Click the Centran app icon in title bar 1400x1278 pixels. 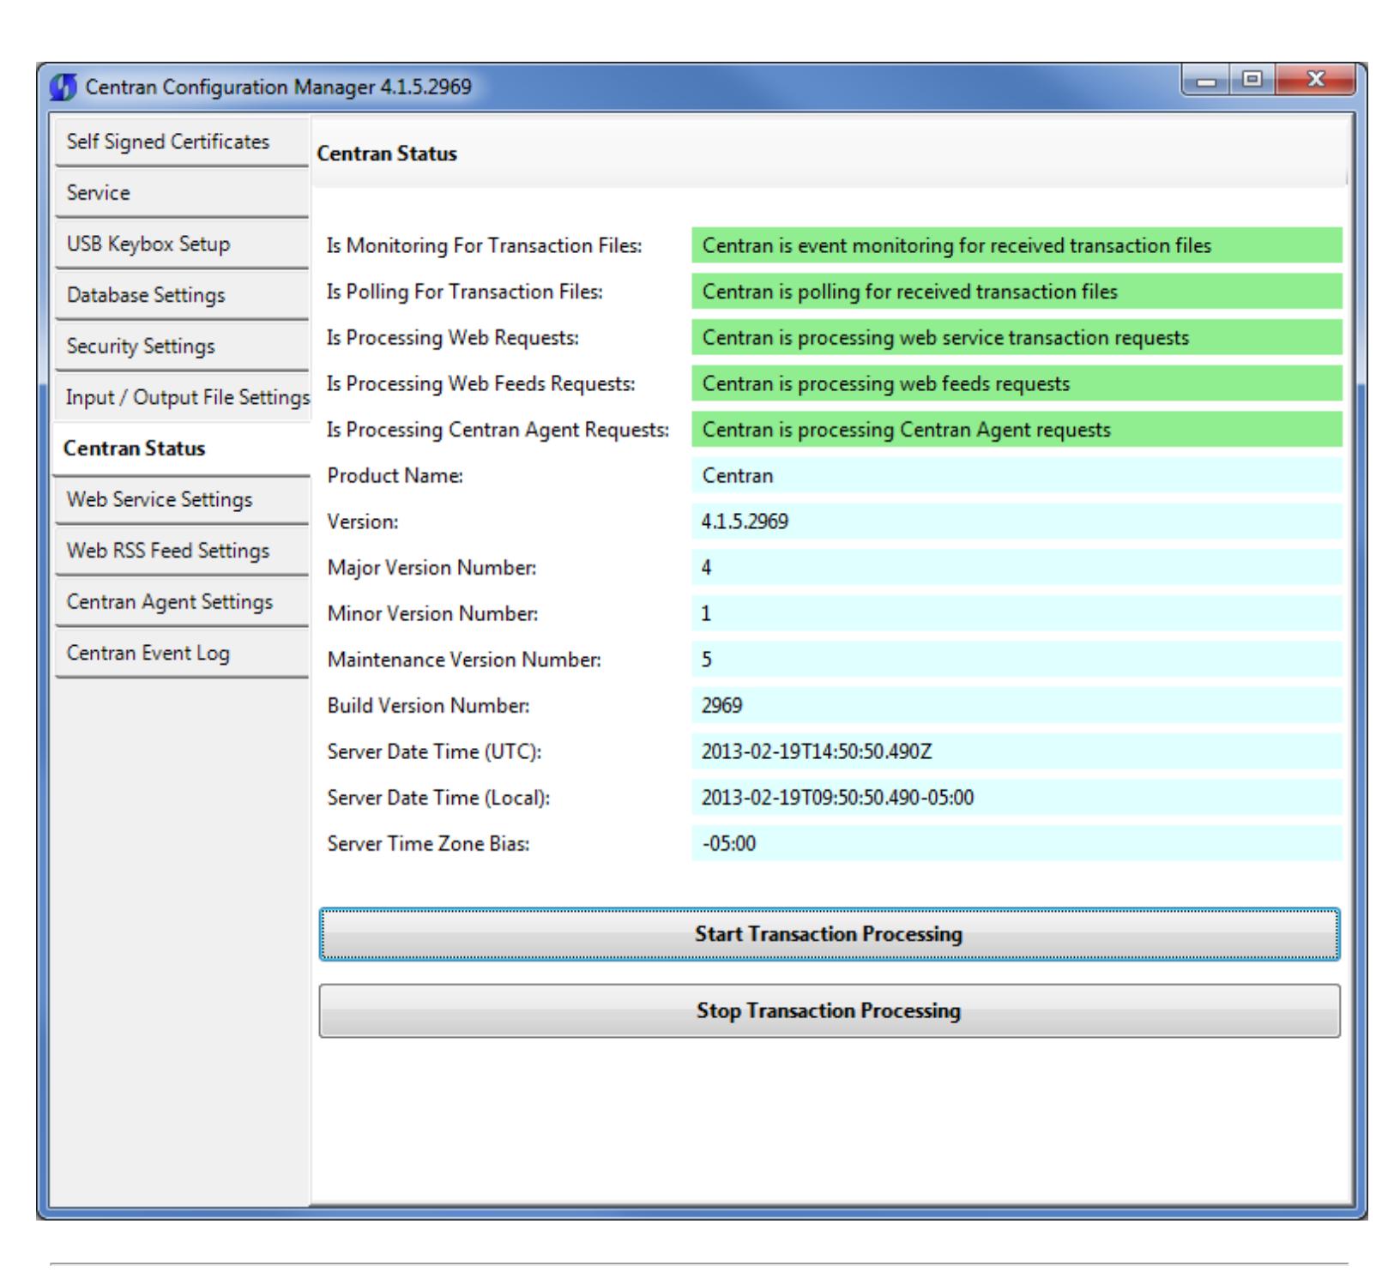pos(63,87)
